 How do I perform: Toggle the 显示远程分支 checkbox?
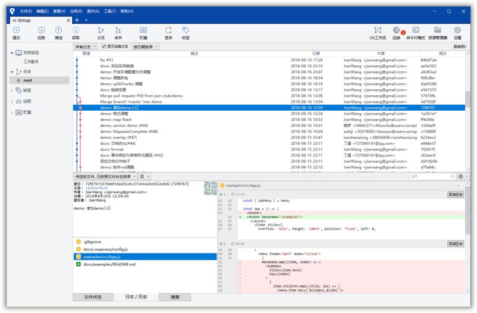[x=104, y=46]
